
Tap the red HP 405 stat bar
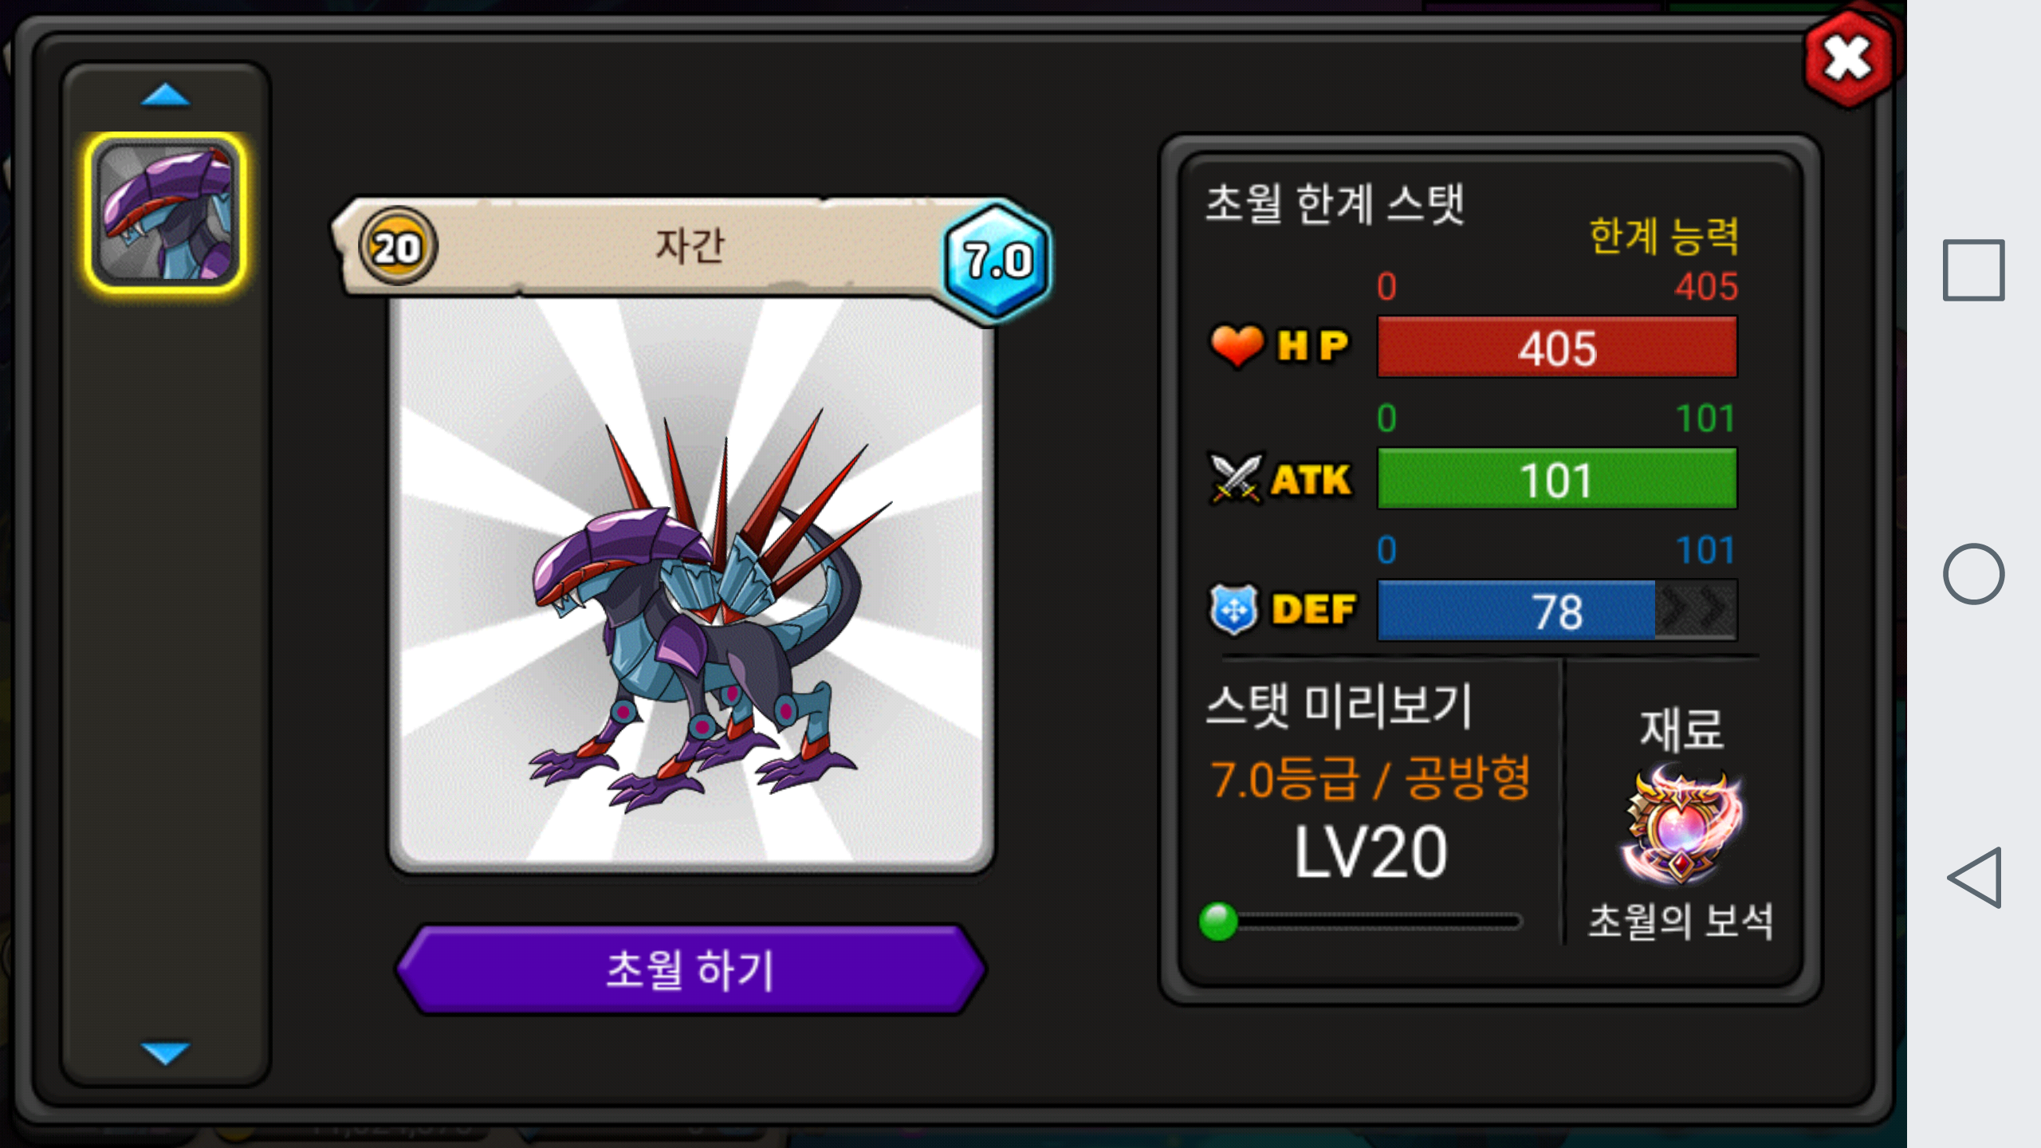pyautogui.click(x=1557, y=347)
